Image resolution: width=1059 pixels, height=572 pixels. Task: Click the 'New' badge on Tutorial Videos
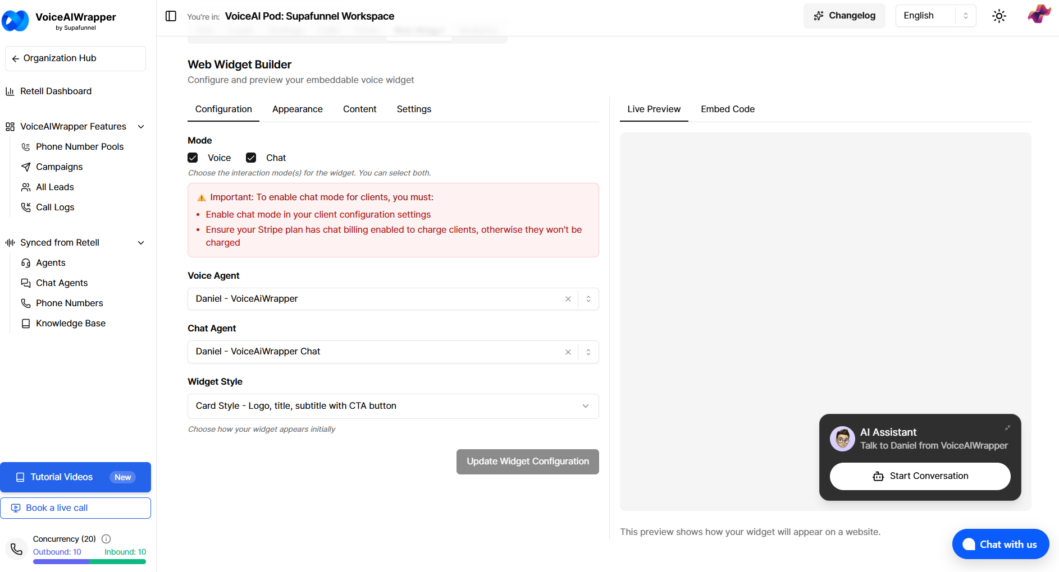click(x=122, y=477)
